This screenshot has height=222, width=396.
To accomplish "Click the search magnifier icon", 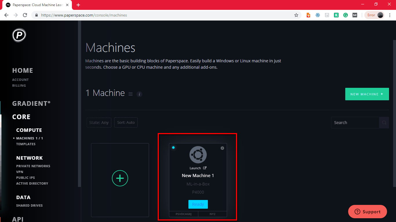I will (x=384, y=123).
